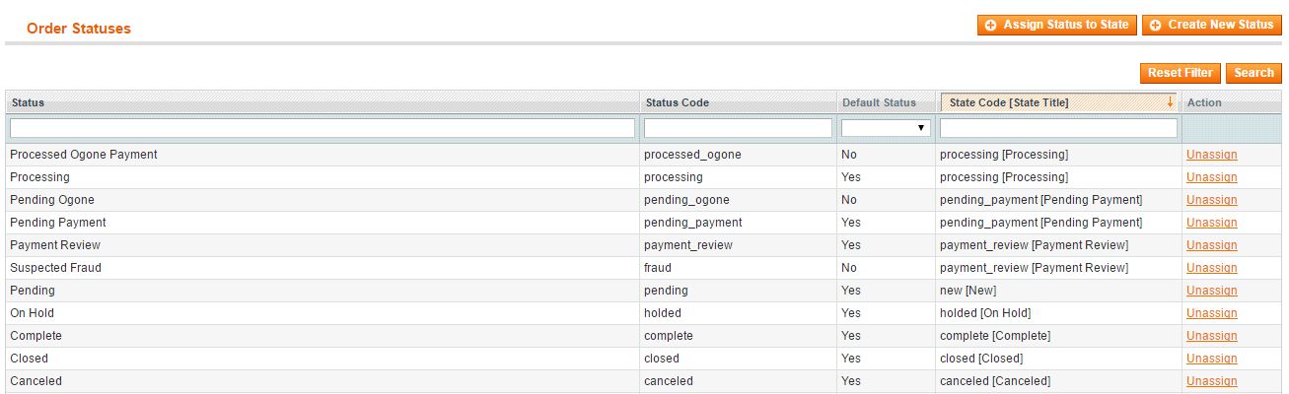The width and height of the screenshot is (1289, 394).
Task: Click the payment_review status code cell
Action: (738, 245)
